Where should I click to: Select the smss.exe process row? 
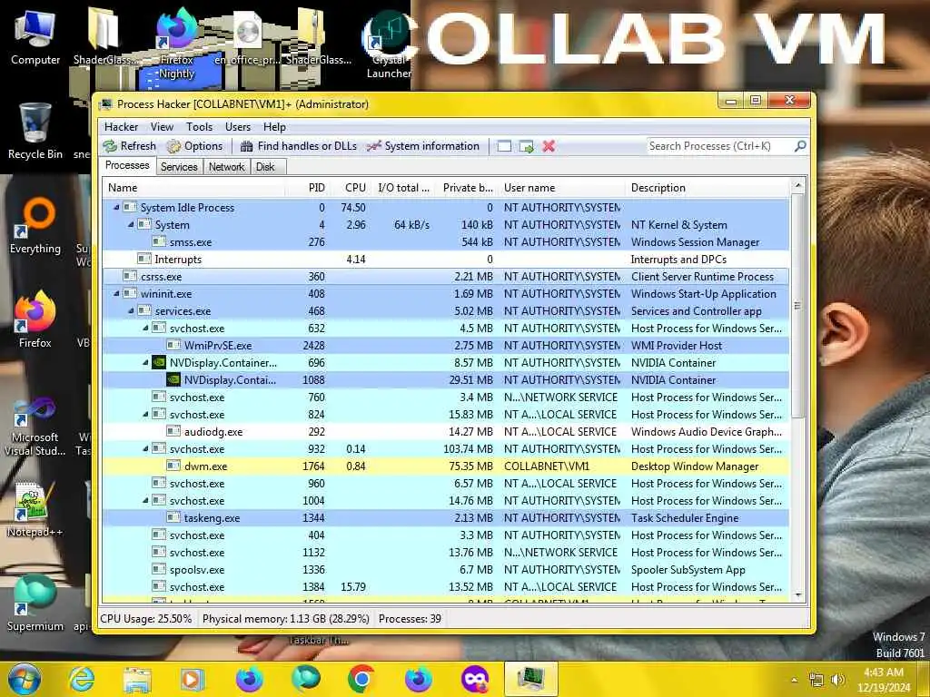tap(445, 241)
